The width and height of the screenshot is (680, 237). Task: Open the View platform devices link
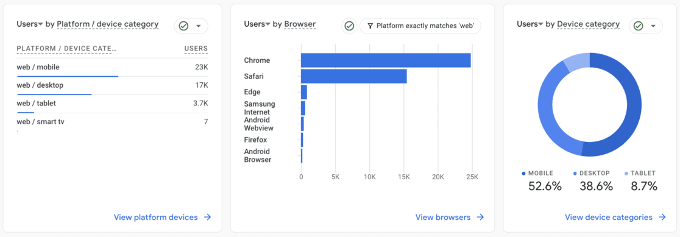click(x=156, y=217)
